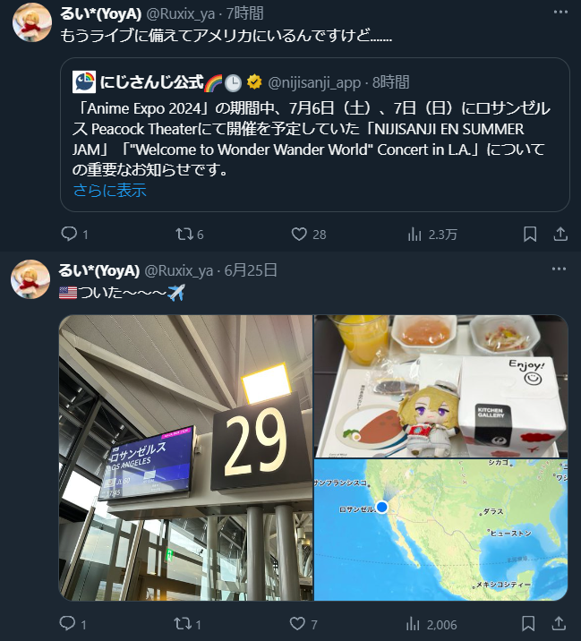Share the June 25 tweet
This screenshot has height=641, width=581.
[x=559, y=624]
